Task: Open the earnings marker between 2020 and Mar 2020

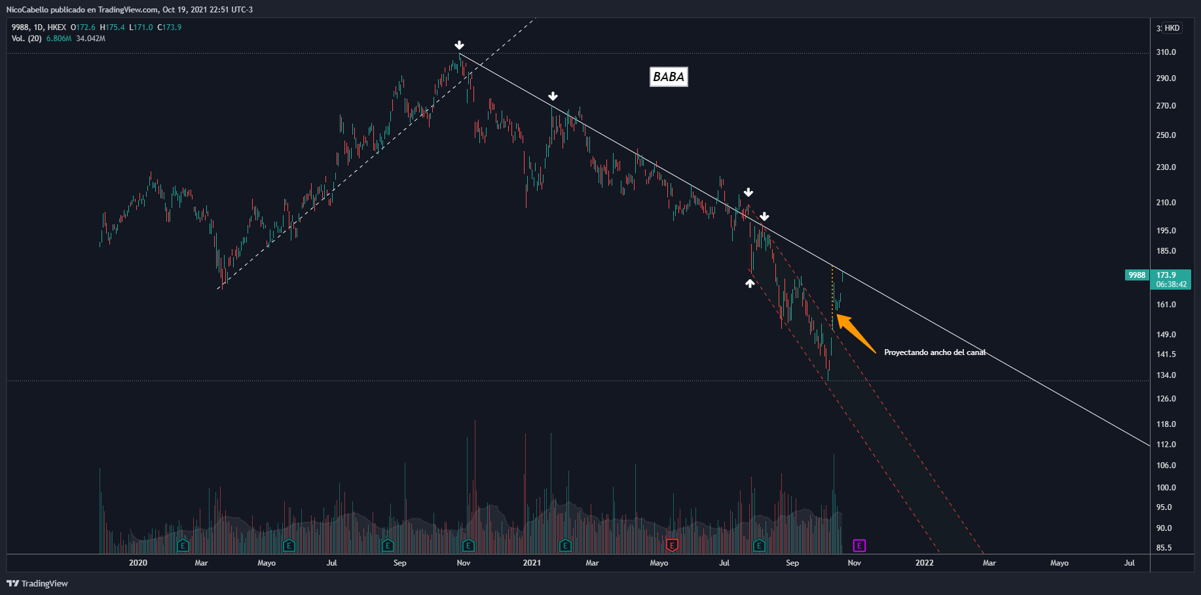Action: (183, 545)
